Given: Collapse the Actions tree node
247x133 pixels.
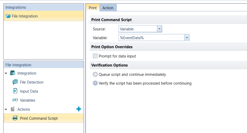Looking at the screenshot, I should coord(6,109).
